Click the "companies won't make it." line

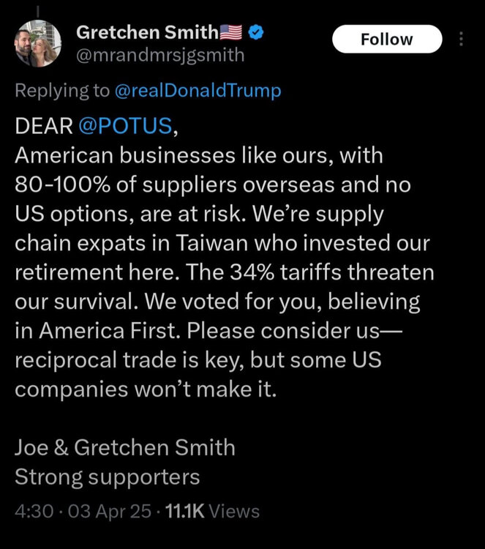point(146,389)
